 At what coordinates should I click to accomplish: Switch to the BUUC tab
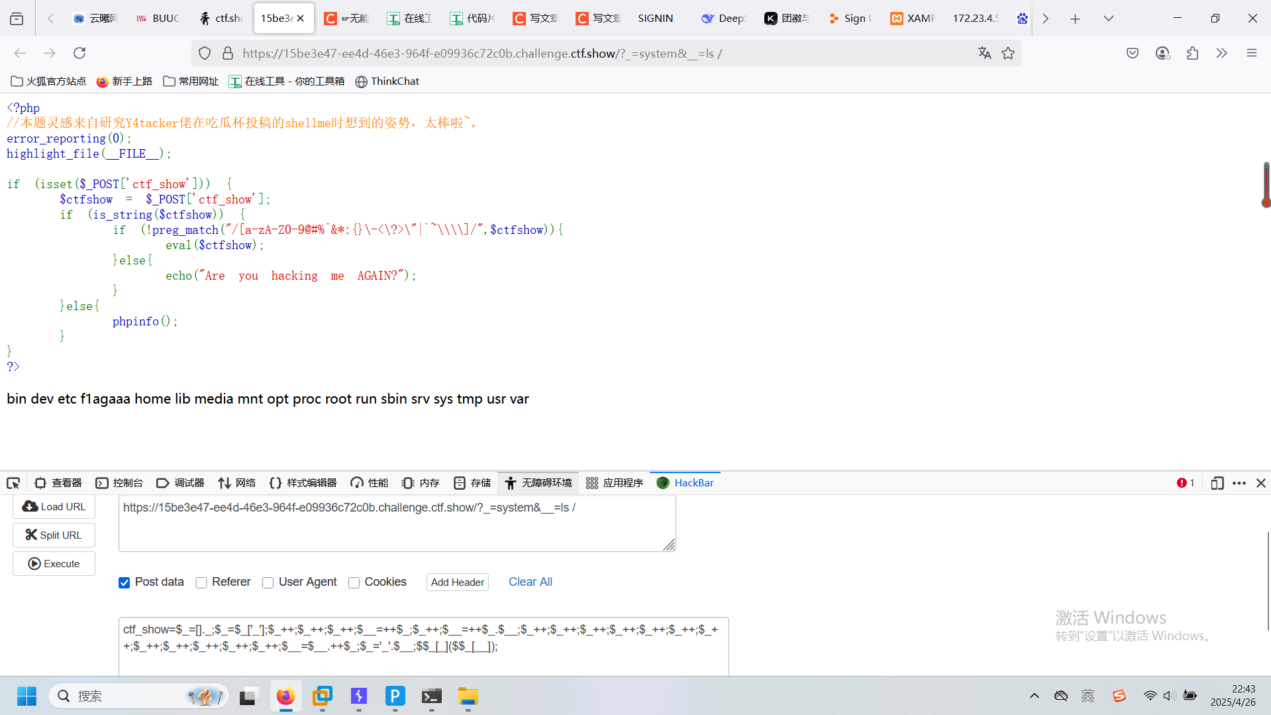pos(158,19)
